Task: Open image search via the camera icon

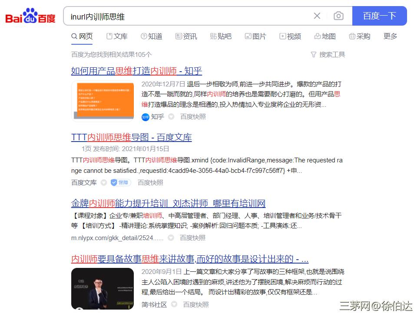Action: point(338,16)
